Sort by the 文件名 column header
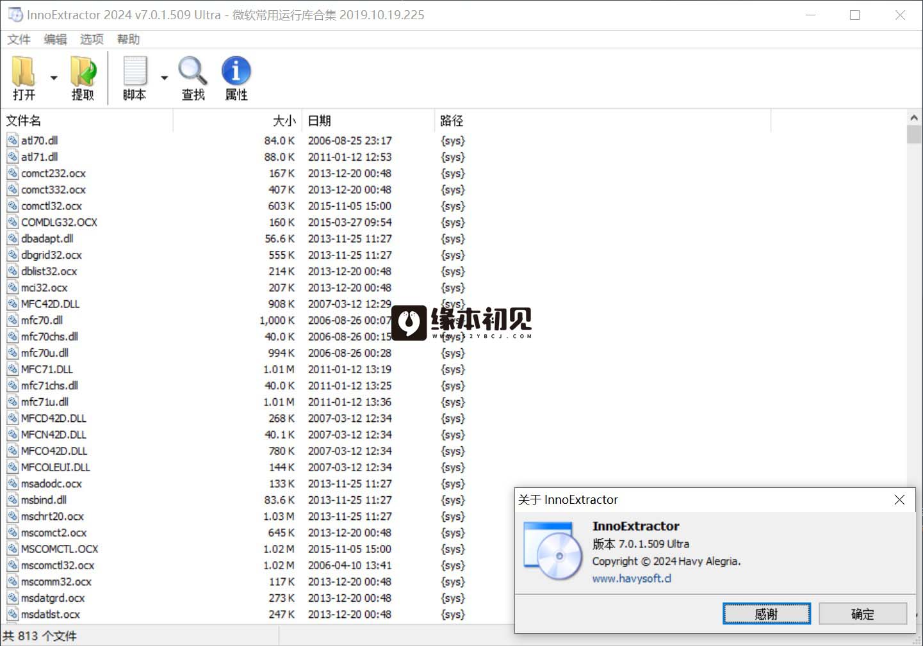Viewport: 923px width, 646px height. 87,120
